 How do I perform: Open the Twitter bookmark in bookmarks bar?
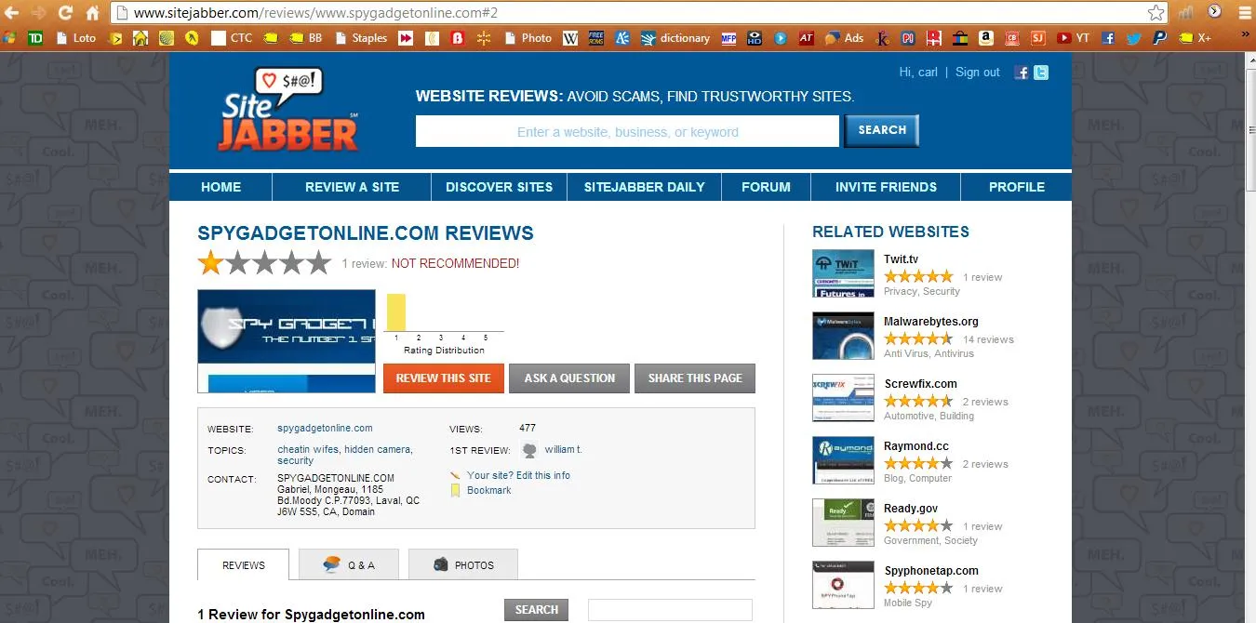point(1133,38)
